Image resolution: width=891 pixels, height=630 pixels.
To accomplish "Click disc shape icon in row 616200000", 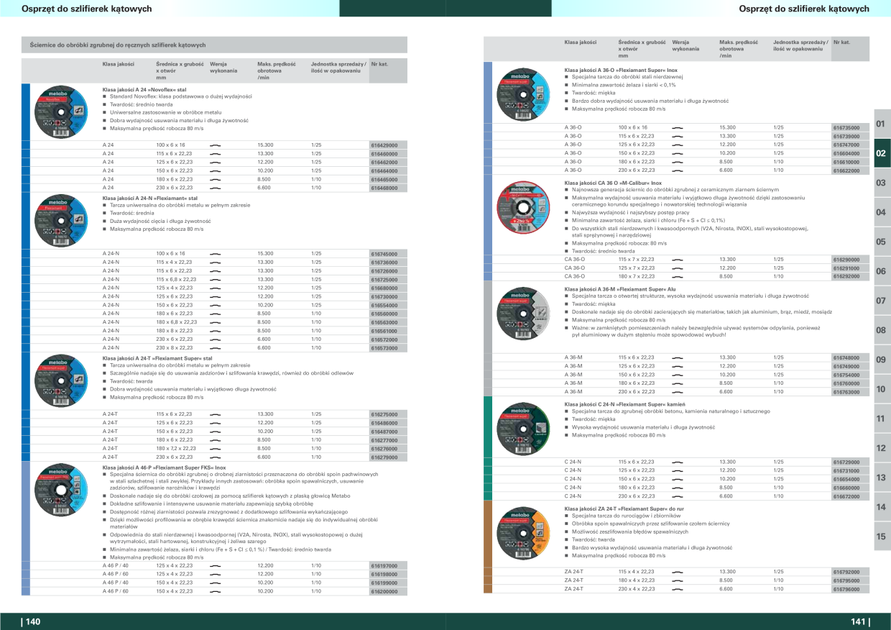I will pyautogui.click(x=215, y=591).
